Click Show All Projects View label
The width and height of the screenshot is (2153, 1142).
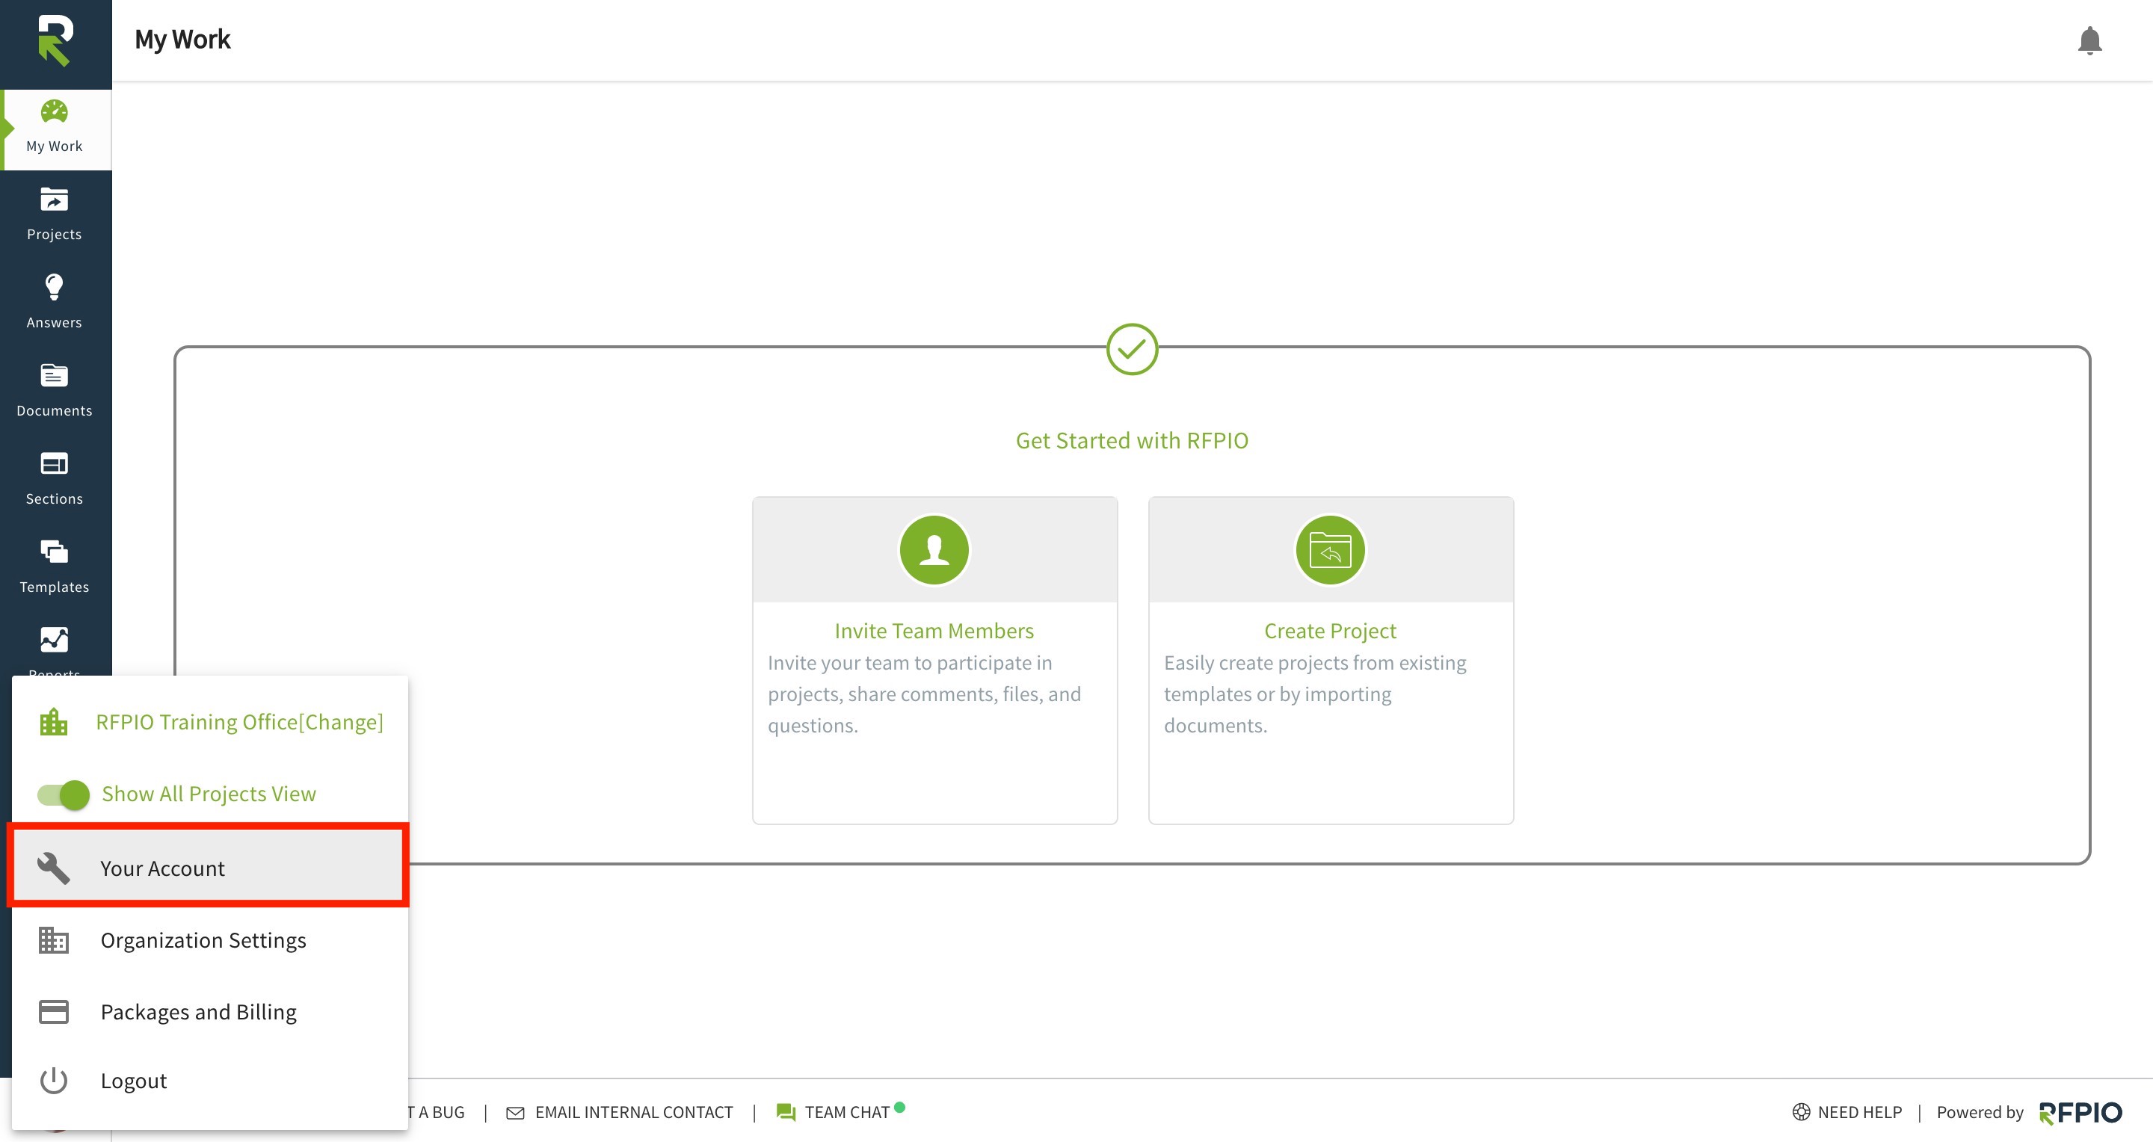209,794
